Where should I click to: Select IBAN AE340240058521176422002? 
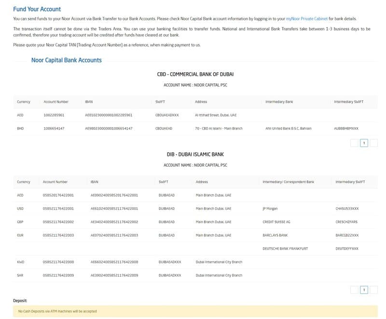point(114,222)
